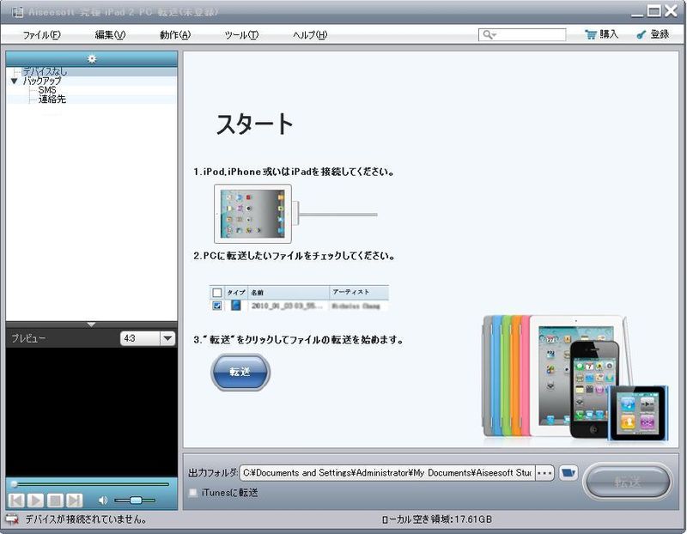Close the application window

[x=672, y=11]
